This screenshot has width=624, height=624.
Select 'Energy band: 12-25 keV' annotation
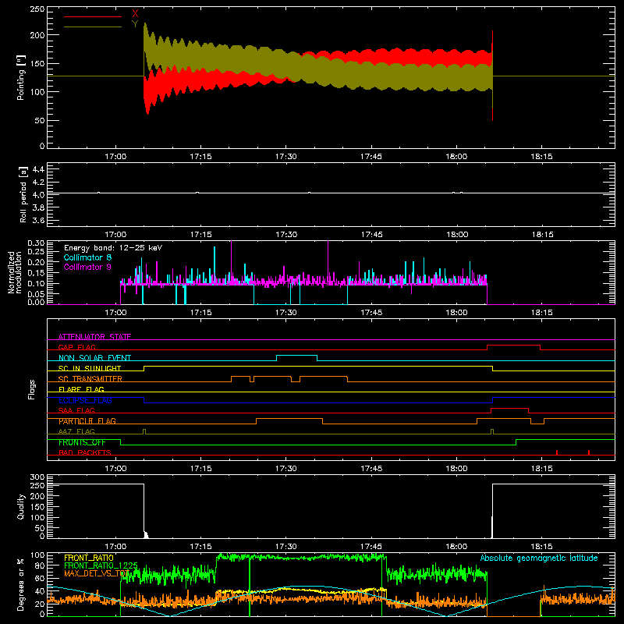coord(113,248)
